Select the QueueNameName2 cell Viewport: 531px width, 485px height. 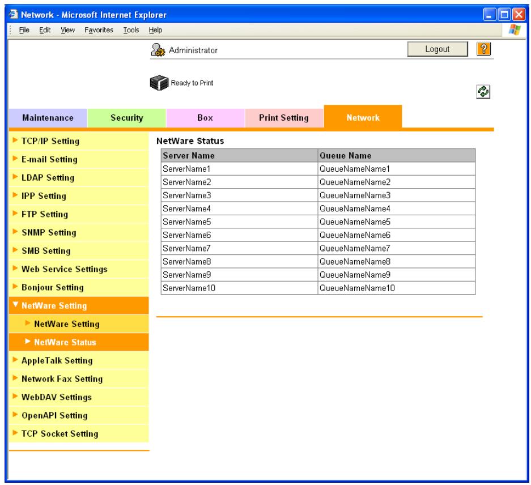[397, 182]
